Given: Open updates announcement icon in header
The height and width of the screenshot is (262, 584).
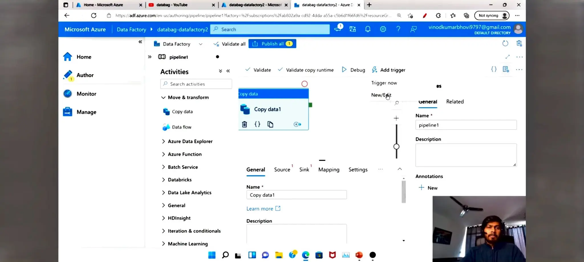Looking at the screenshot, I should click(338, 28).
